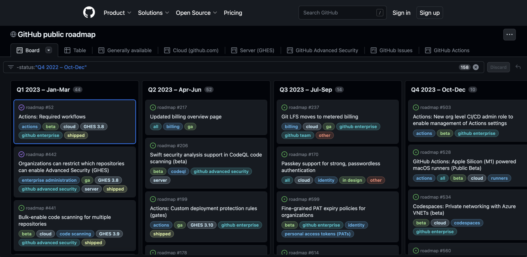Click the GitHub logo icon
527x257 pixels.
(89, 13)
